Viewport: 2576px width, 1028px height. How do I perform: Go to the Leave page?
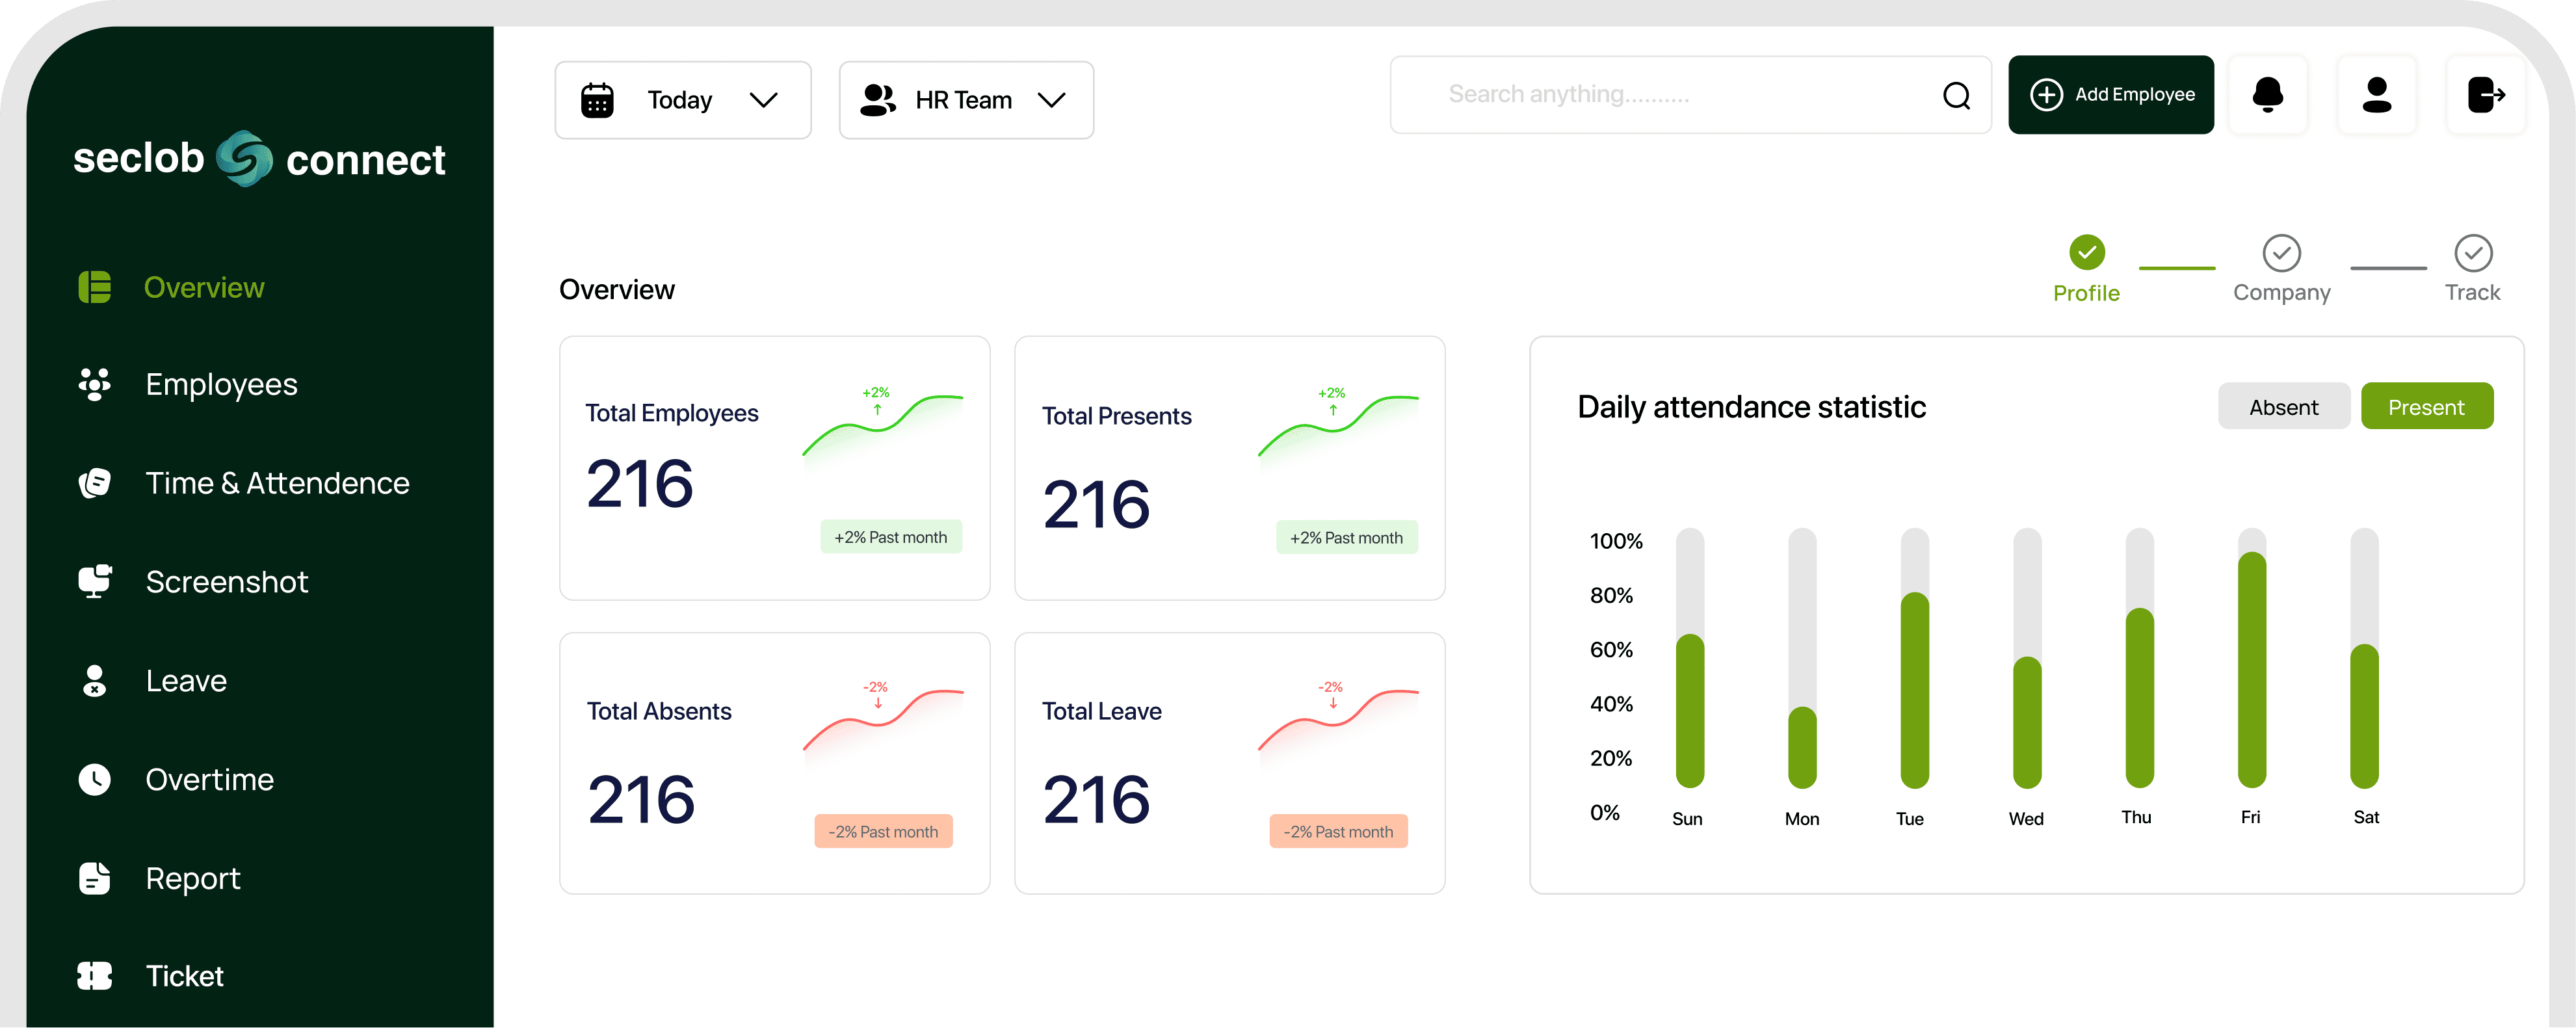tap(186, 680)
